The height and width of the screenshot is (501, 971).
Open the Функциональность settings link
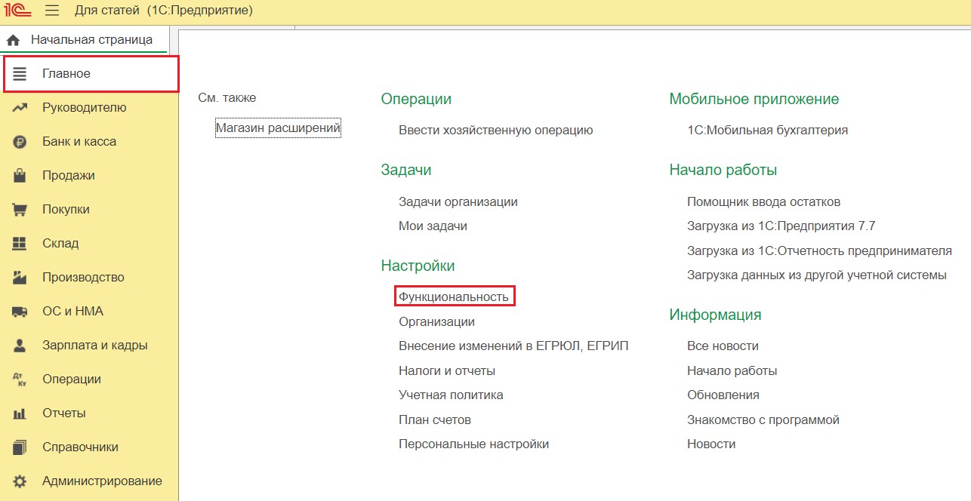pyautogui.click(x=454, y=297)
